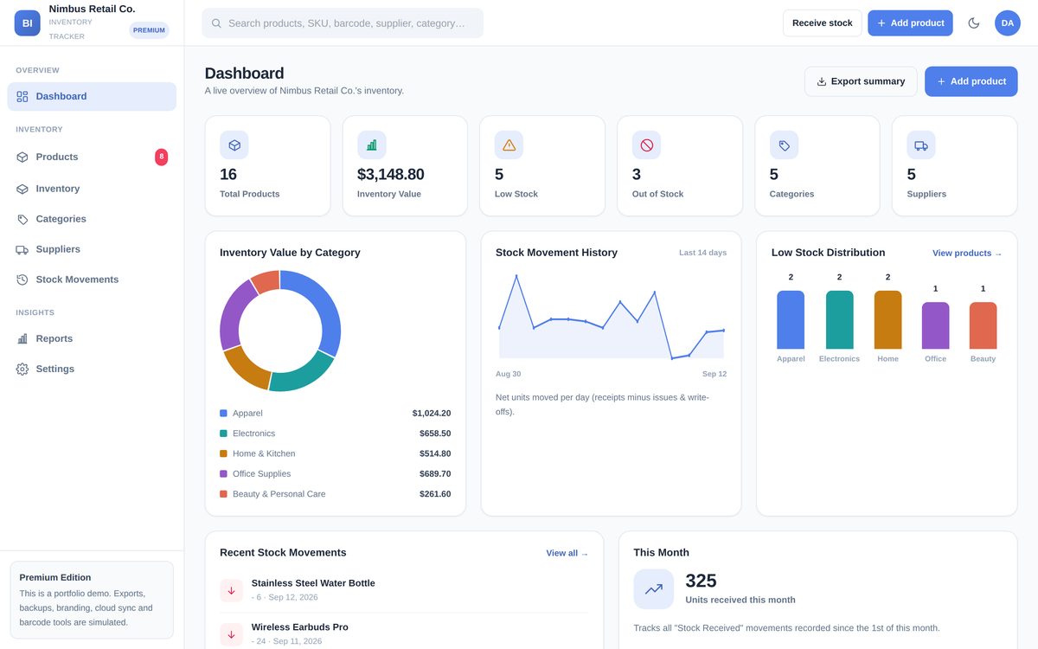The image size is (1038, 649).
Task: Open Stock Movements in the sidebar
Action: tap(92, 280)
